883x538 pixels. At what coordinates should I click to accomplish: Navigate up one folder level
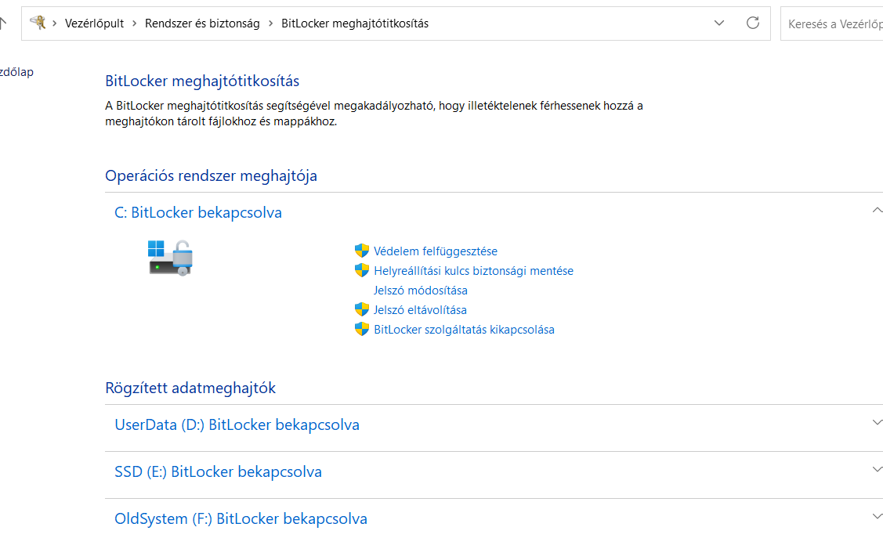3,23
